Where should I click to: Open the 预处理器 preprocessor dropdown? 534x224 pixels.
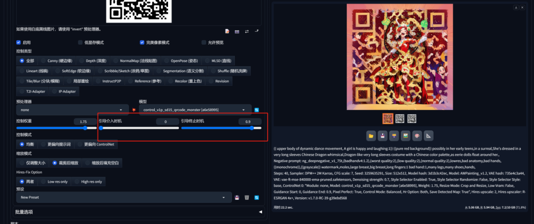(73, 110)
